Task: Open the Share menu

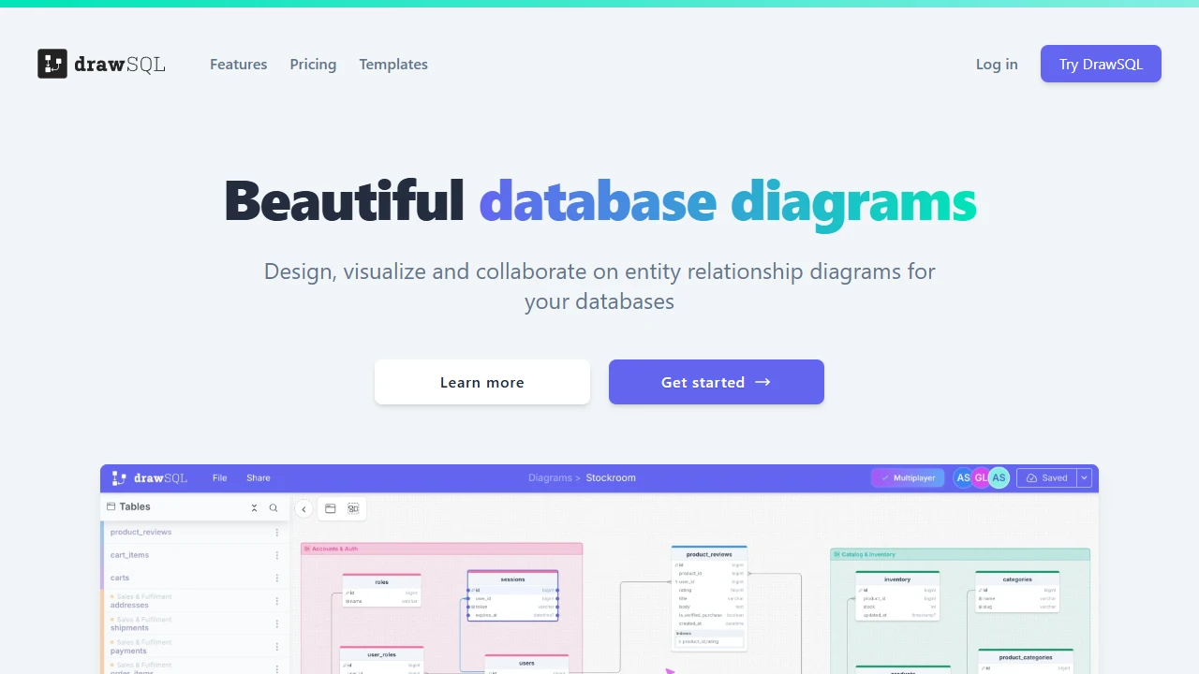Action: [258, 477]
